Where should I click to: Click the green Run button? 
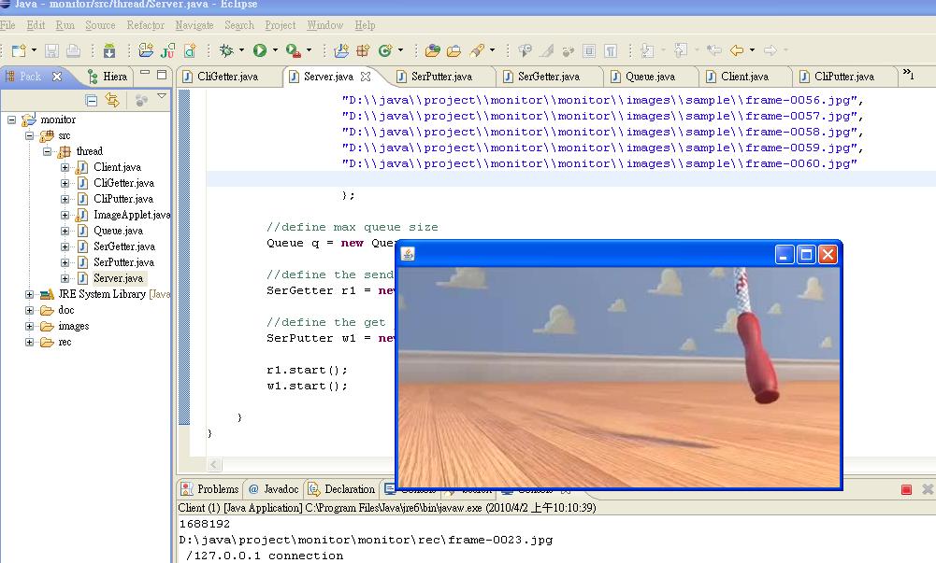[x=260, y=50]
